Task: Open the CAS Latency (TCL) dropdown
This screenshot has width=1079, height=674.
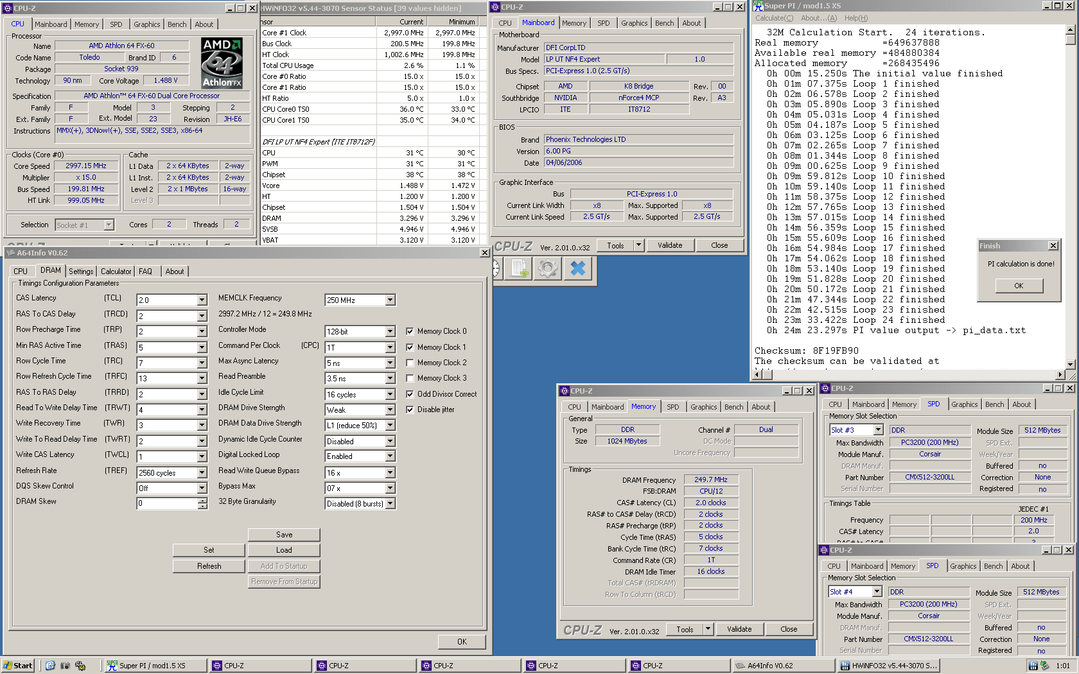Action: [x=202, y=300]
